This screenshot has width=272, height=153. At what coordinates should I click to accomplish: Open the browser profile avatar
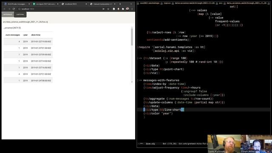click(127, 9)
